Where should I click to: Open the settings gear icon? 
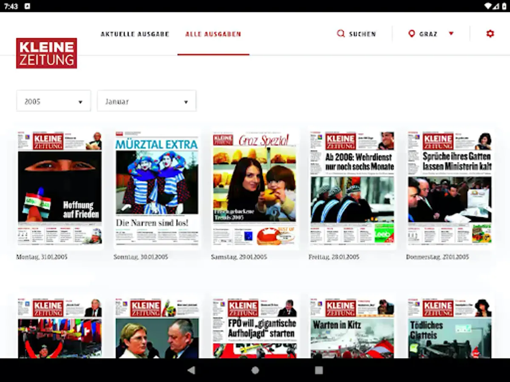click(490, 34)
